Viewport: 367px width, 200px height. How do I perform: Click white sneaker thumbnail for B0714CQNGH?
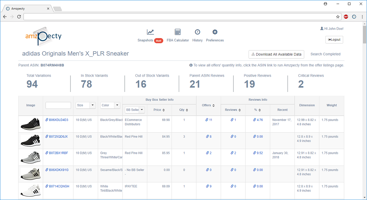click(30, 190)
